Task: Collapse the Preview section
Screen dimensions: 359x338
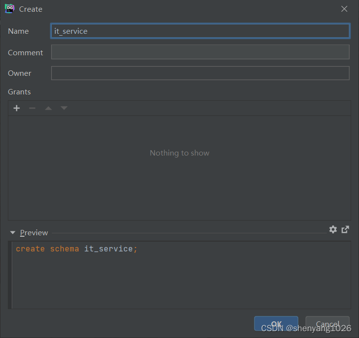Action: (x=13, y=233)
